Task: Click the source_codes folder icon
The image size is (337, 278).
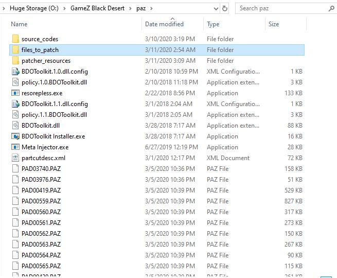Action: [15, 39]
